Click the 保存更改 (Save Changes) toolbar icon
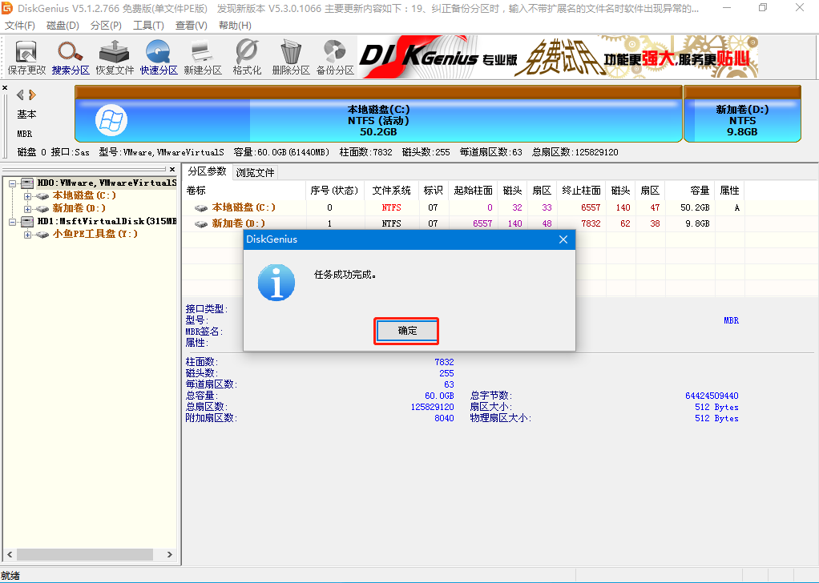This screenshot has height=583, width=819. tap(26, 57)
